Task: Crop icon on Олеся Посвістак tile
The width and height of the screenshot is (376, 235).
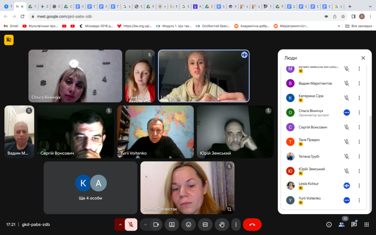Action: tap(229, 209)
